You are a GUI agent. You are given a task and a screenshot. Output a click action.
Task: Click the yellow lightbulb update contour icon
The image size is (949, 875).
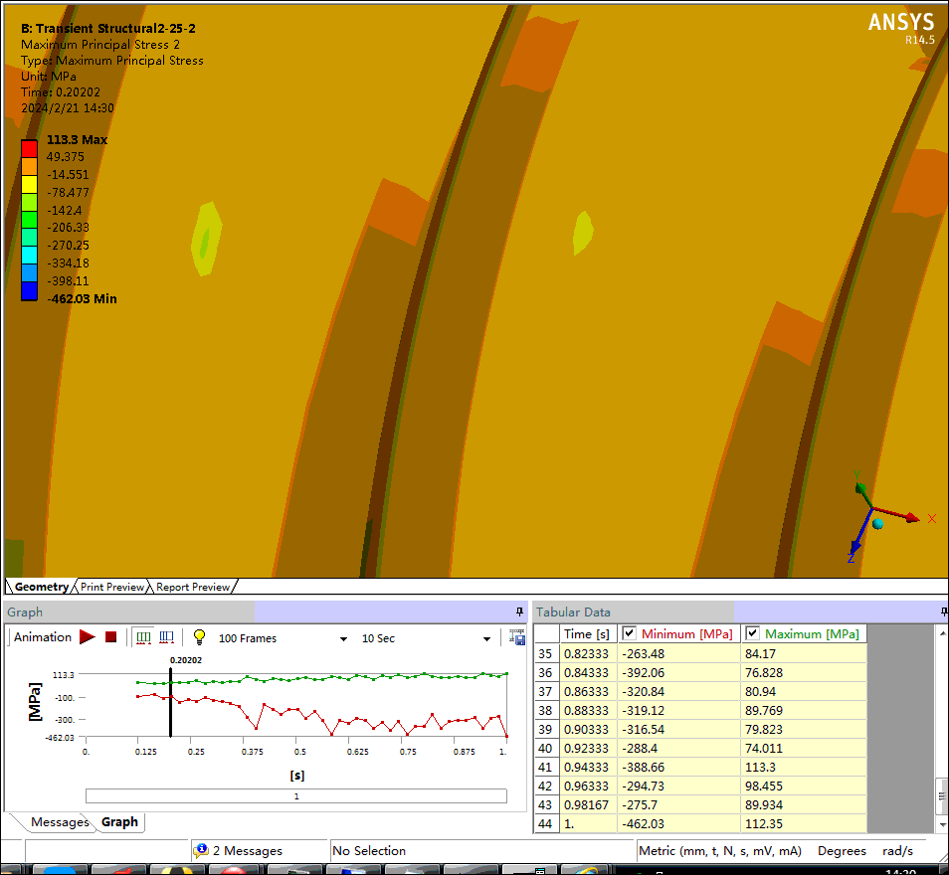click(199, 636)
